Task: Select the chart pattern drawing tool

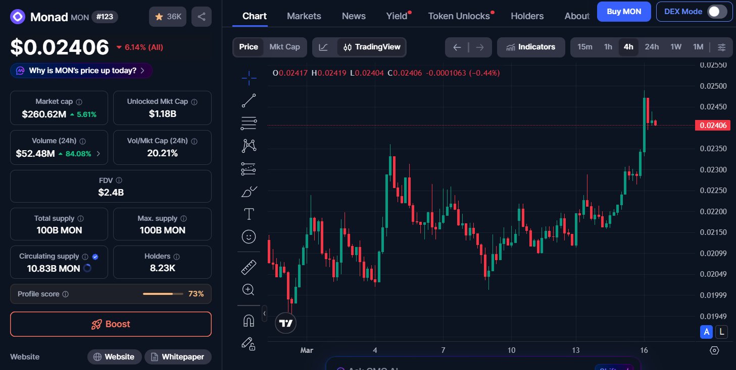Action: coord(249,146)
